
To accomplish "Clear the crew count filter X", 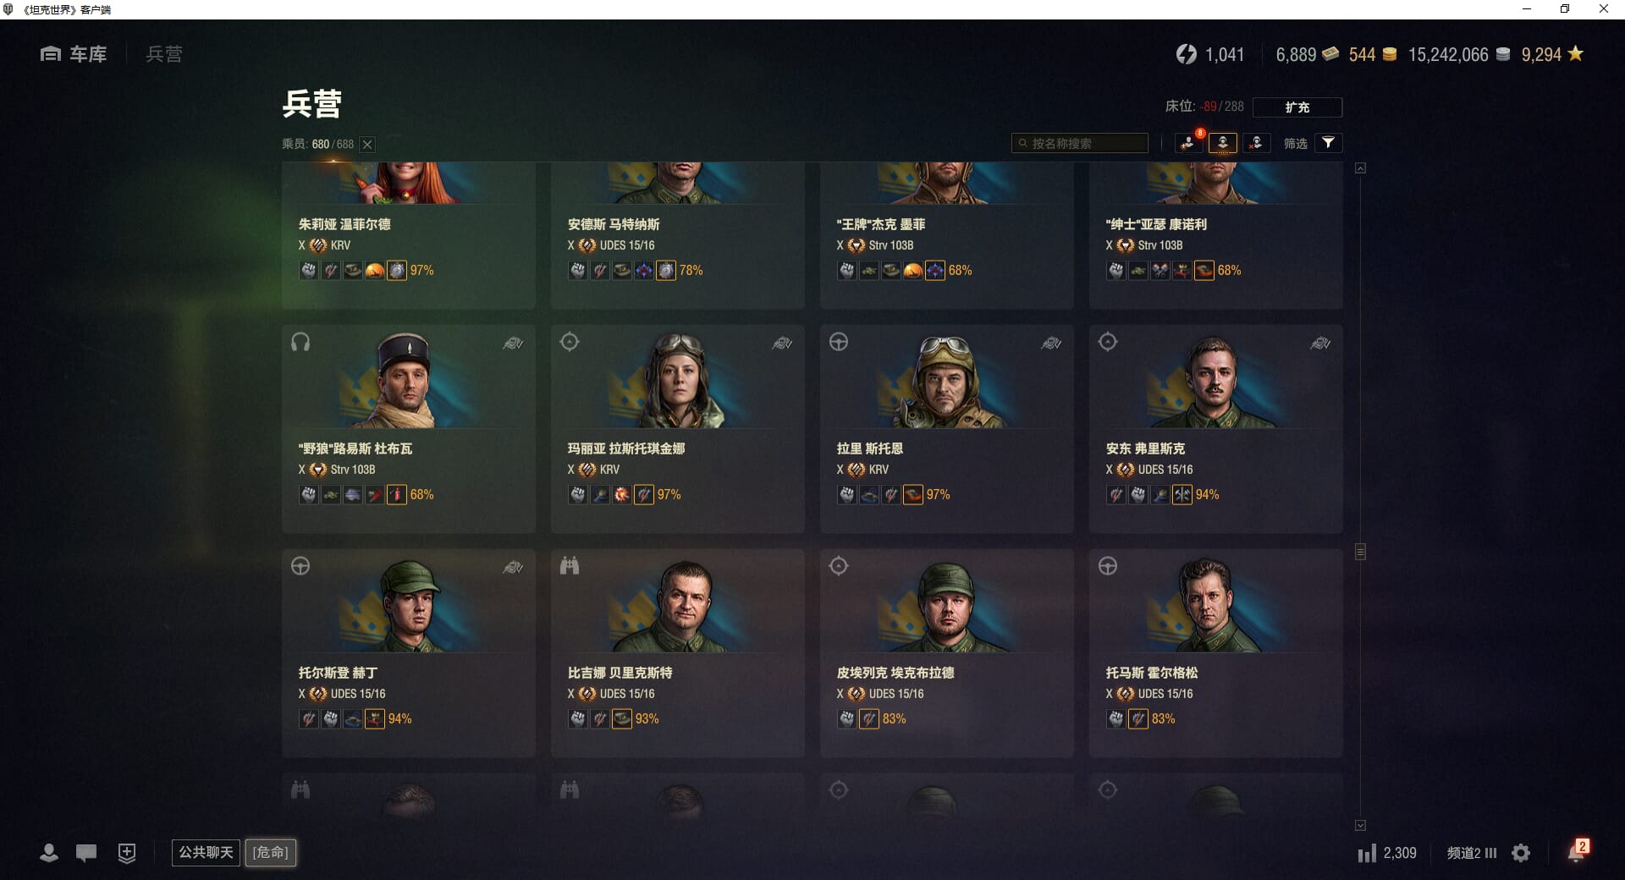I will (x=367, y=145).
